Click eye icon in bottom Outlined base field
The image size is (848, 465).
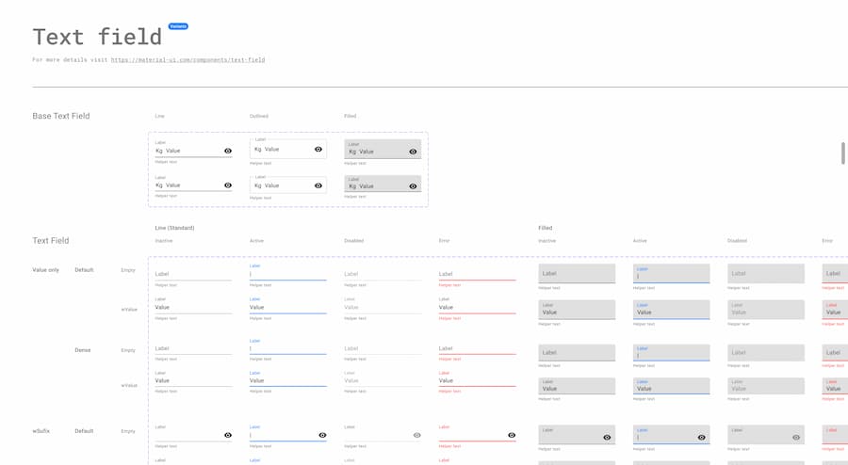318,185
